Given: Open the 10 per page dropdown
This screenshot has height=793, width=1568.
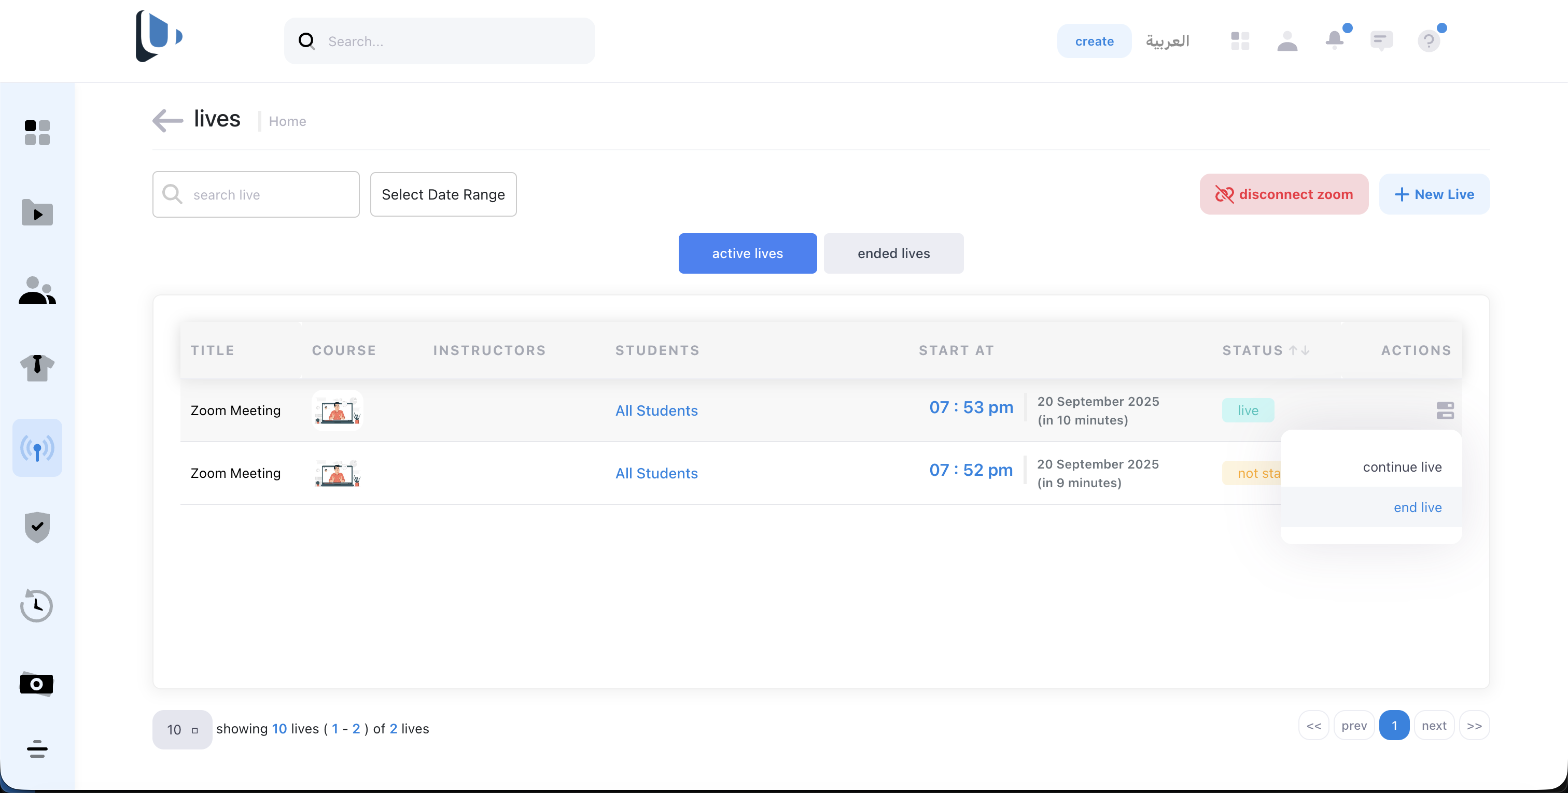Looking at the screenshot, I should 182,729.
